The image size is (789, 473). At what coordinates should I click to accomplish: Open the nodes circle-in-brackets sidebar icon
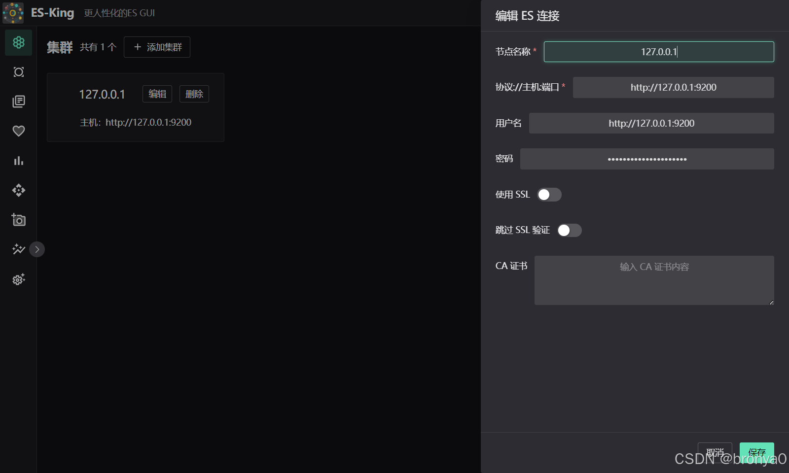19,72
